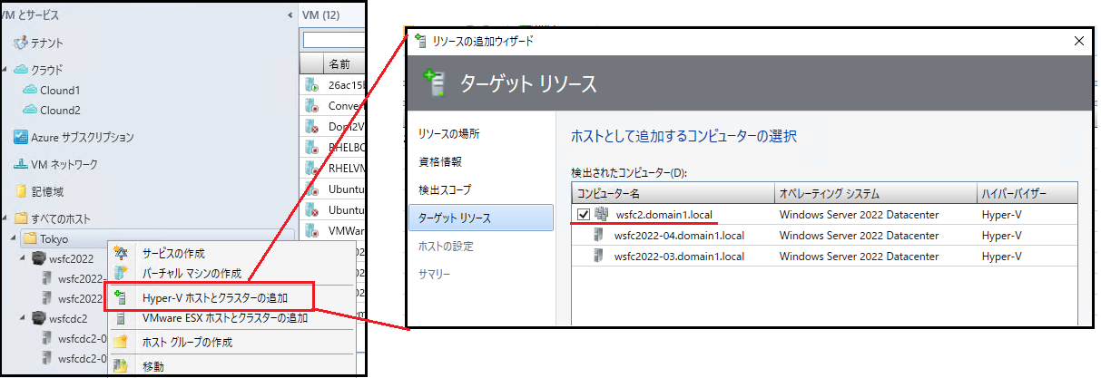Click the RHELVM row's VM icon
This screenshot has height=378, width=1101.
tap(312, 168)
